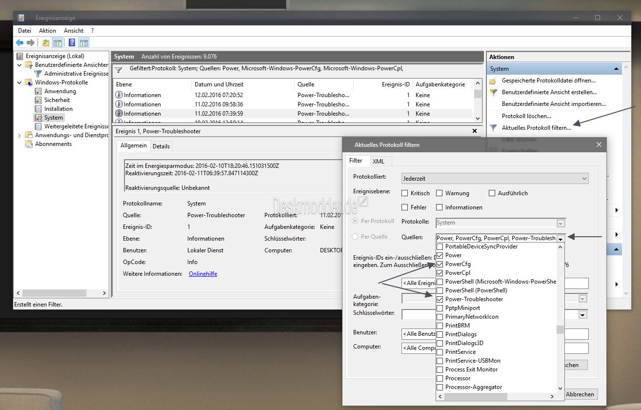Click the Alle Ereignis-IDs input field
641x410 pixels.
[x=495, y=284]
